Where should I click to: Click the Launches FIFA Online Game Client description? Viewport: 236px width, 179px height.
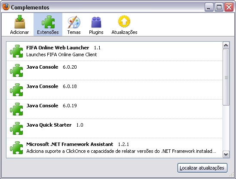click(x=61, y=55)
